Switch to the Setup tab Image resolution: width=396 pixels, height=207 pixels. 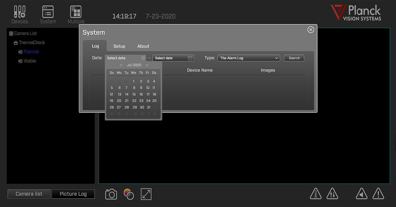[x=119, y=46]
